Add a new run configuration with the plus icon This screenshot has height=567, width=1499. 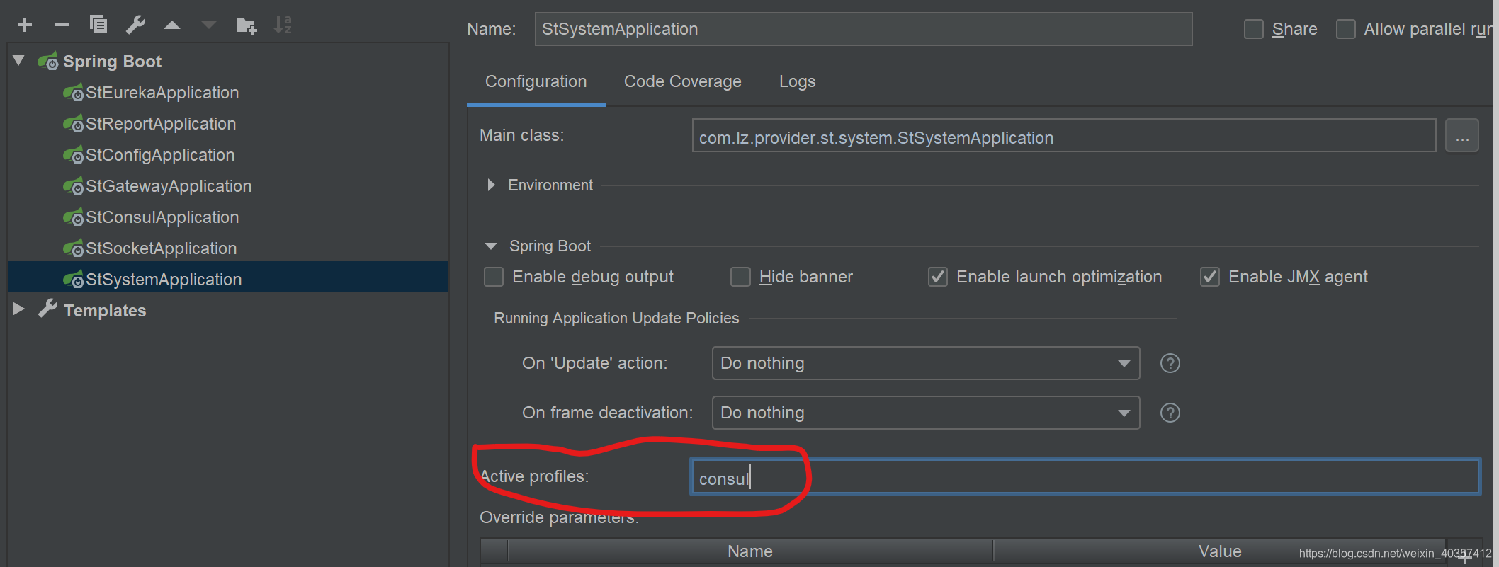coord(25,25)
